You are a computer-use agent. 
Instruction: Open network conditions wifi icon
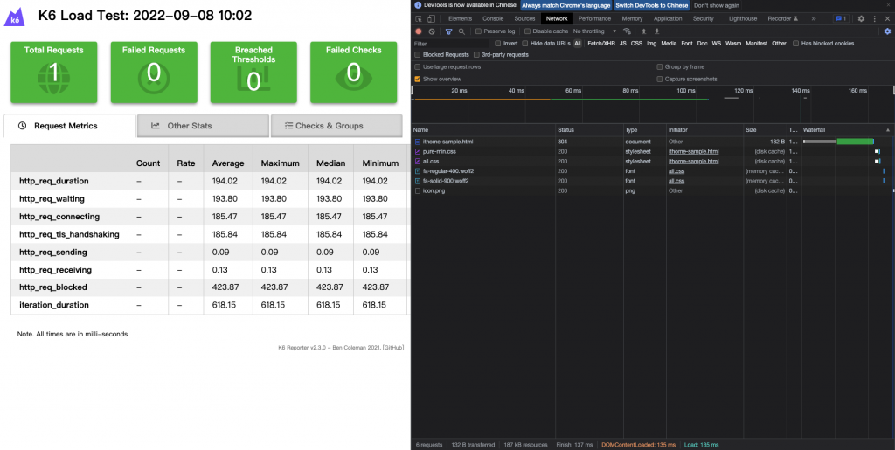tap(628, 31)
